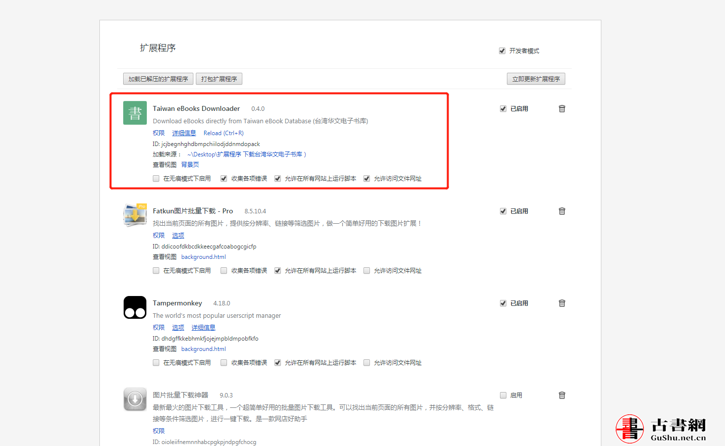The height and width of the screenshot is (446, 725).
Task: Click Tampermonkey extension name
Action: point(178,303)
